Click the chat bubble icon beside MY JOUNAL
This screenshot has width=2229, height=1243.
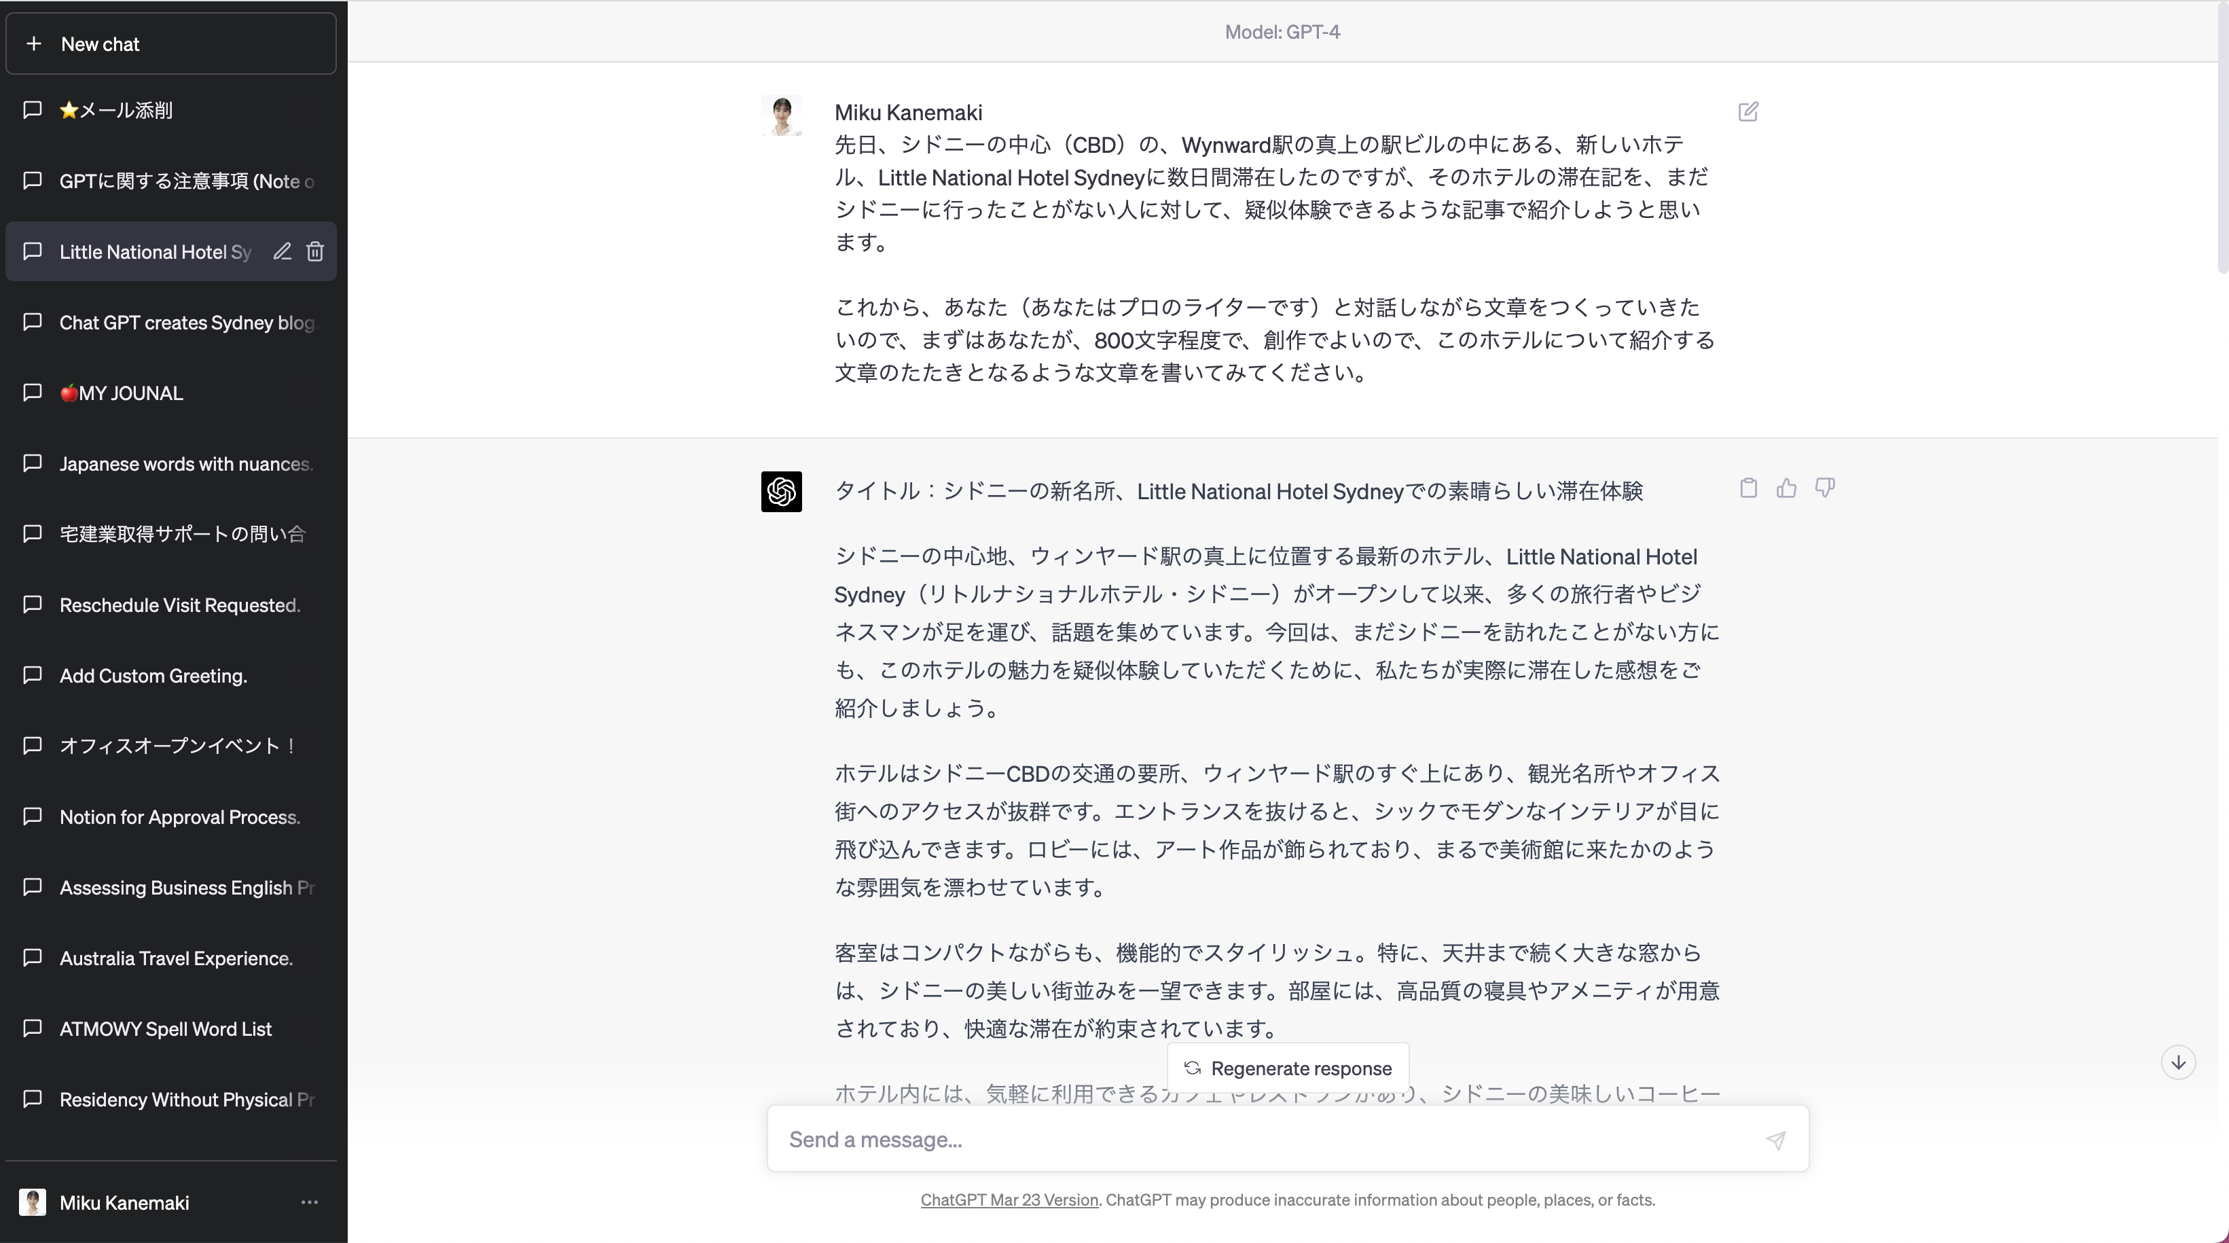coord(32,393)
